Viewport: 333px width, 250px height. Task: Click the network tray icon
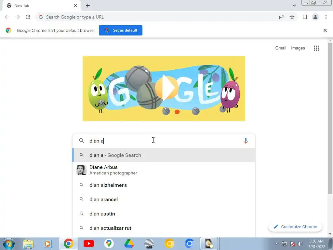pyautogui.click(x=284, y=244)
